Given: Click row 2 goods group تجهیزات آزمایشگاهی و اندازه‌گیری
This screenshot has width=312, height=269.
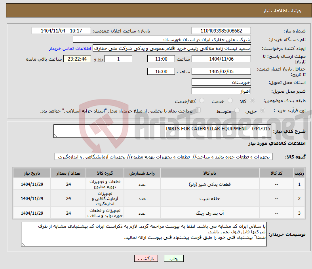Looking at the screenshot, I should point(105,198).
